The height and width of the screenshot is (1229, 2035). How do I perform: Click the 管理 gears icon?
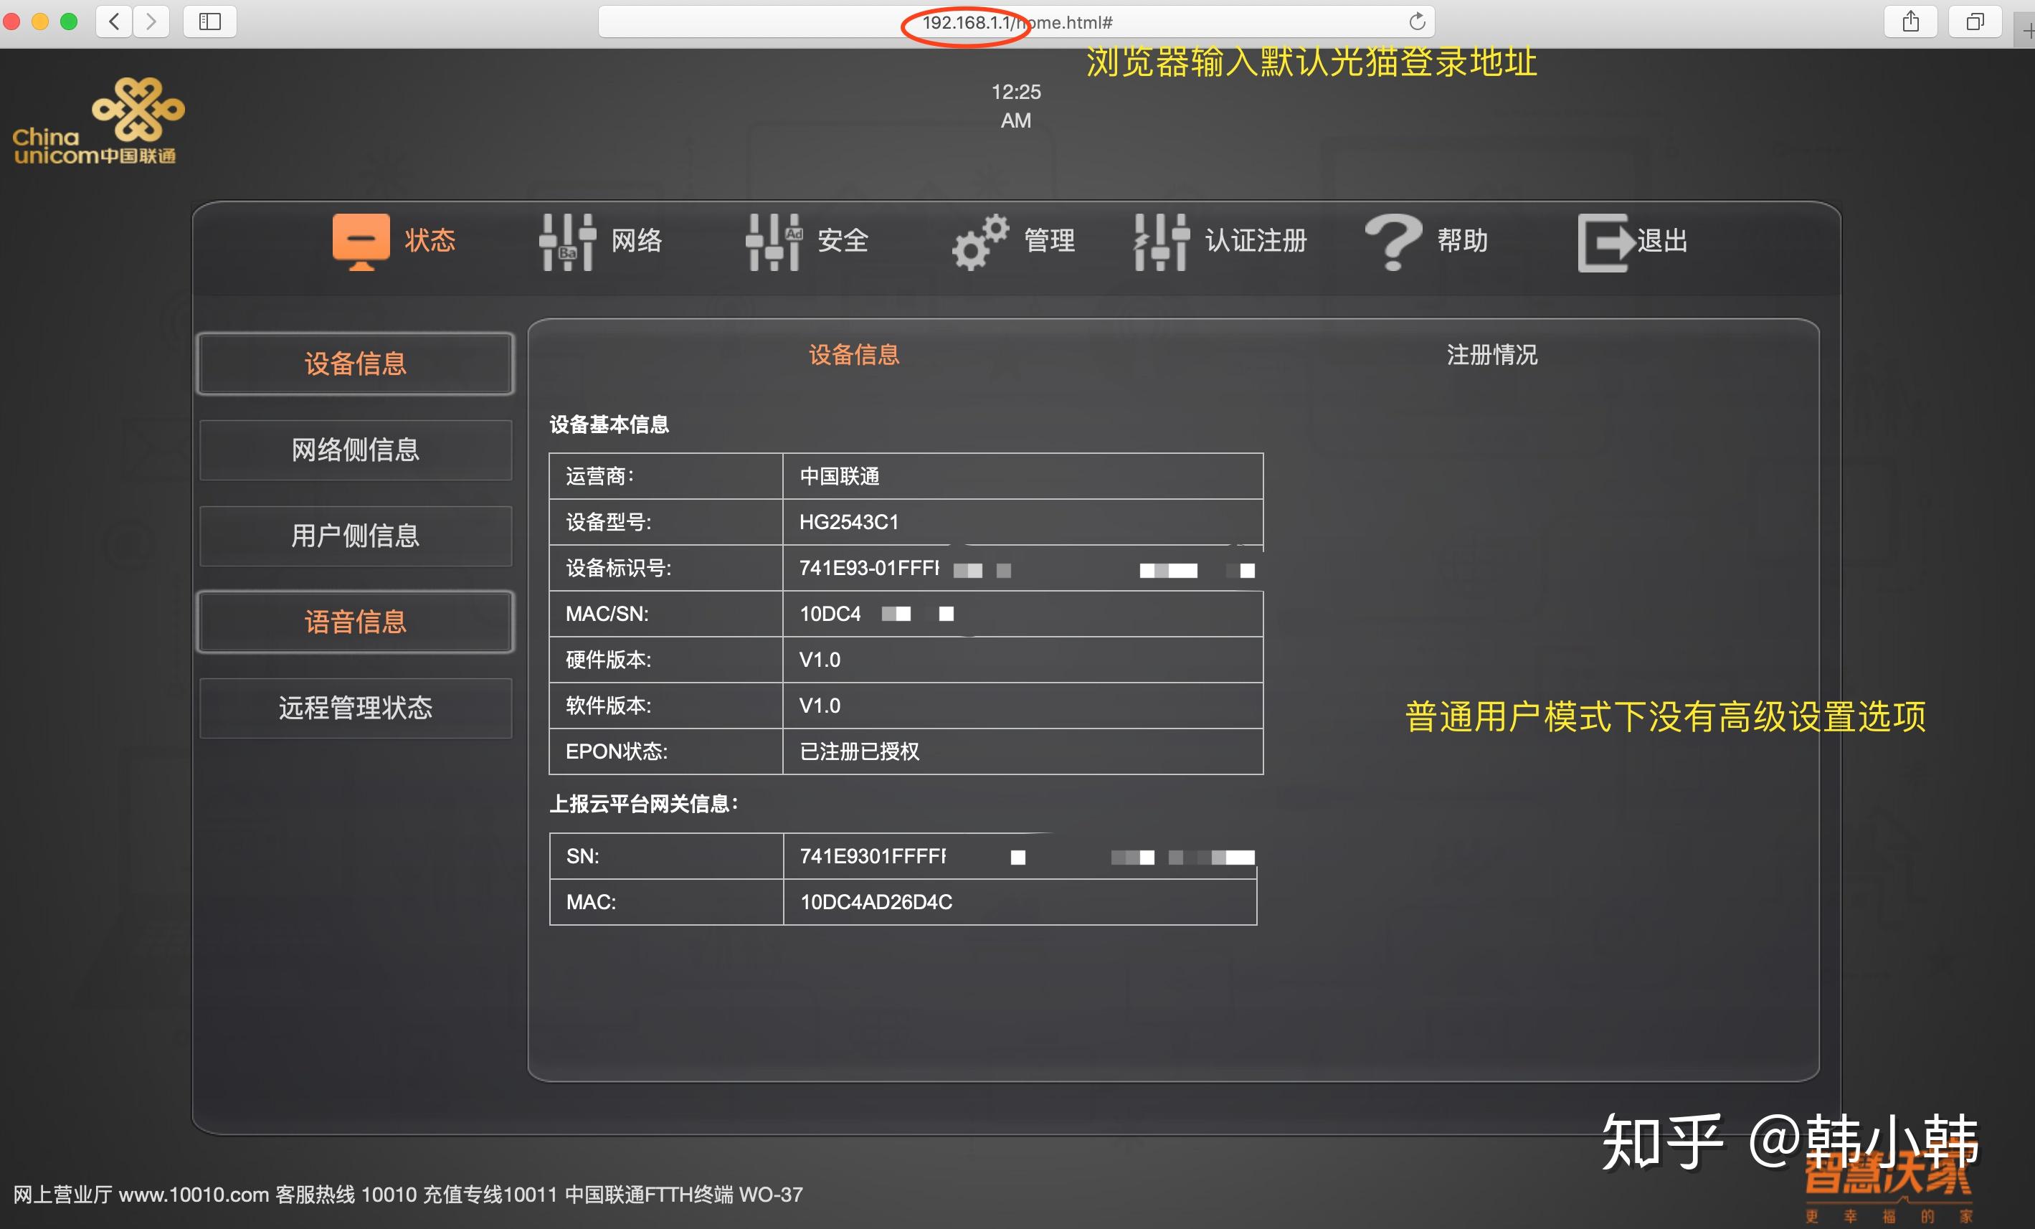point(979,241)
